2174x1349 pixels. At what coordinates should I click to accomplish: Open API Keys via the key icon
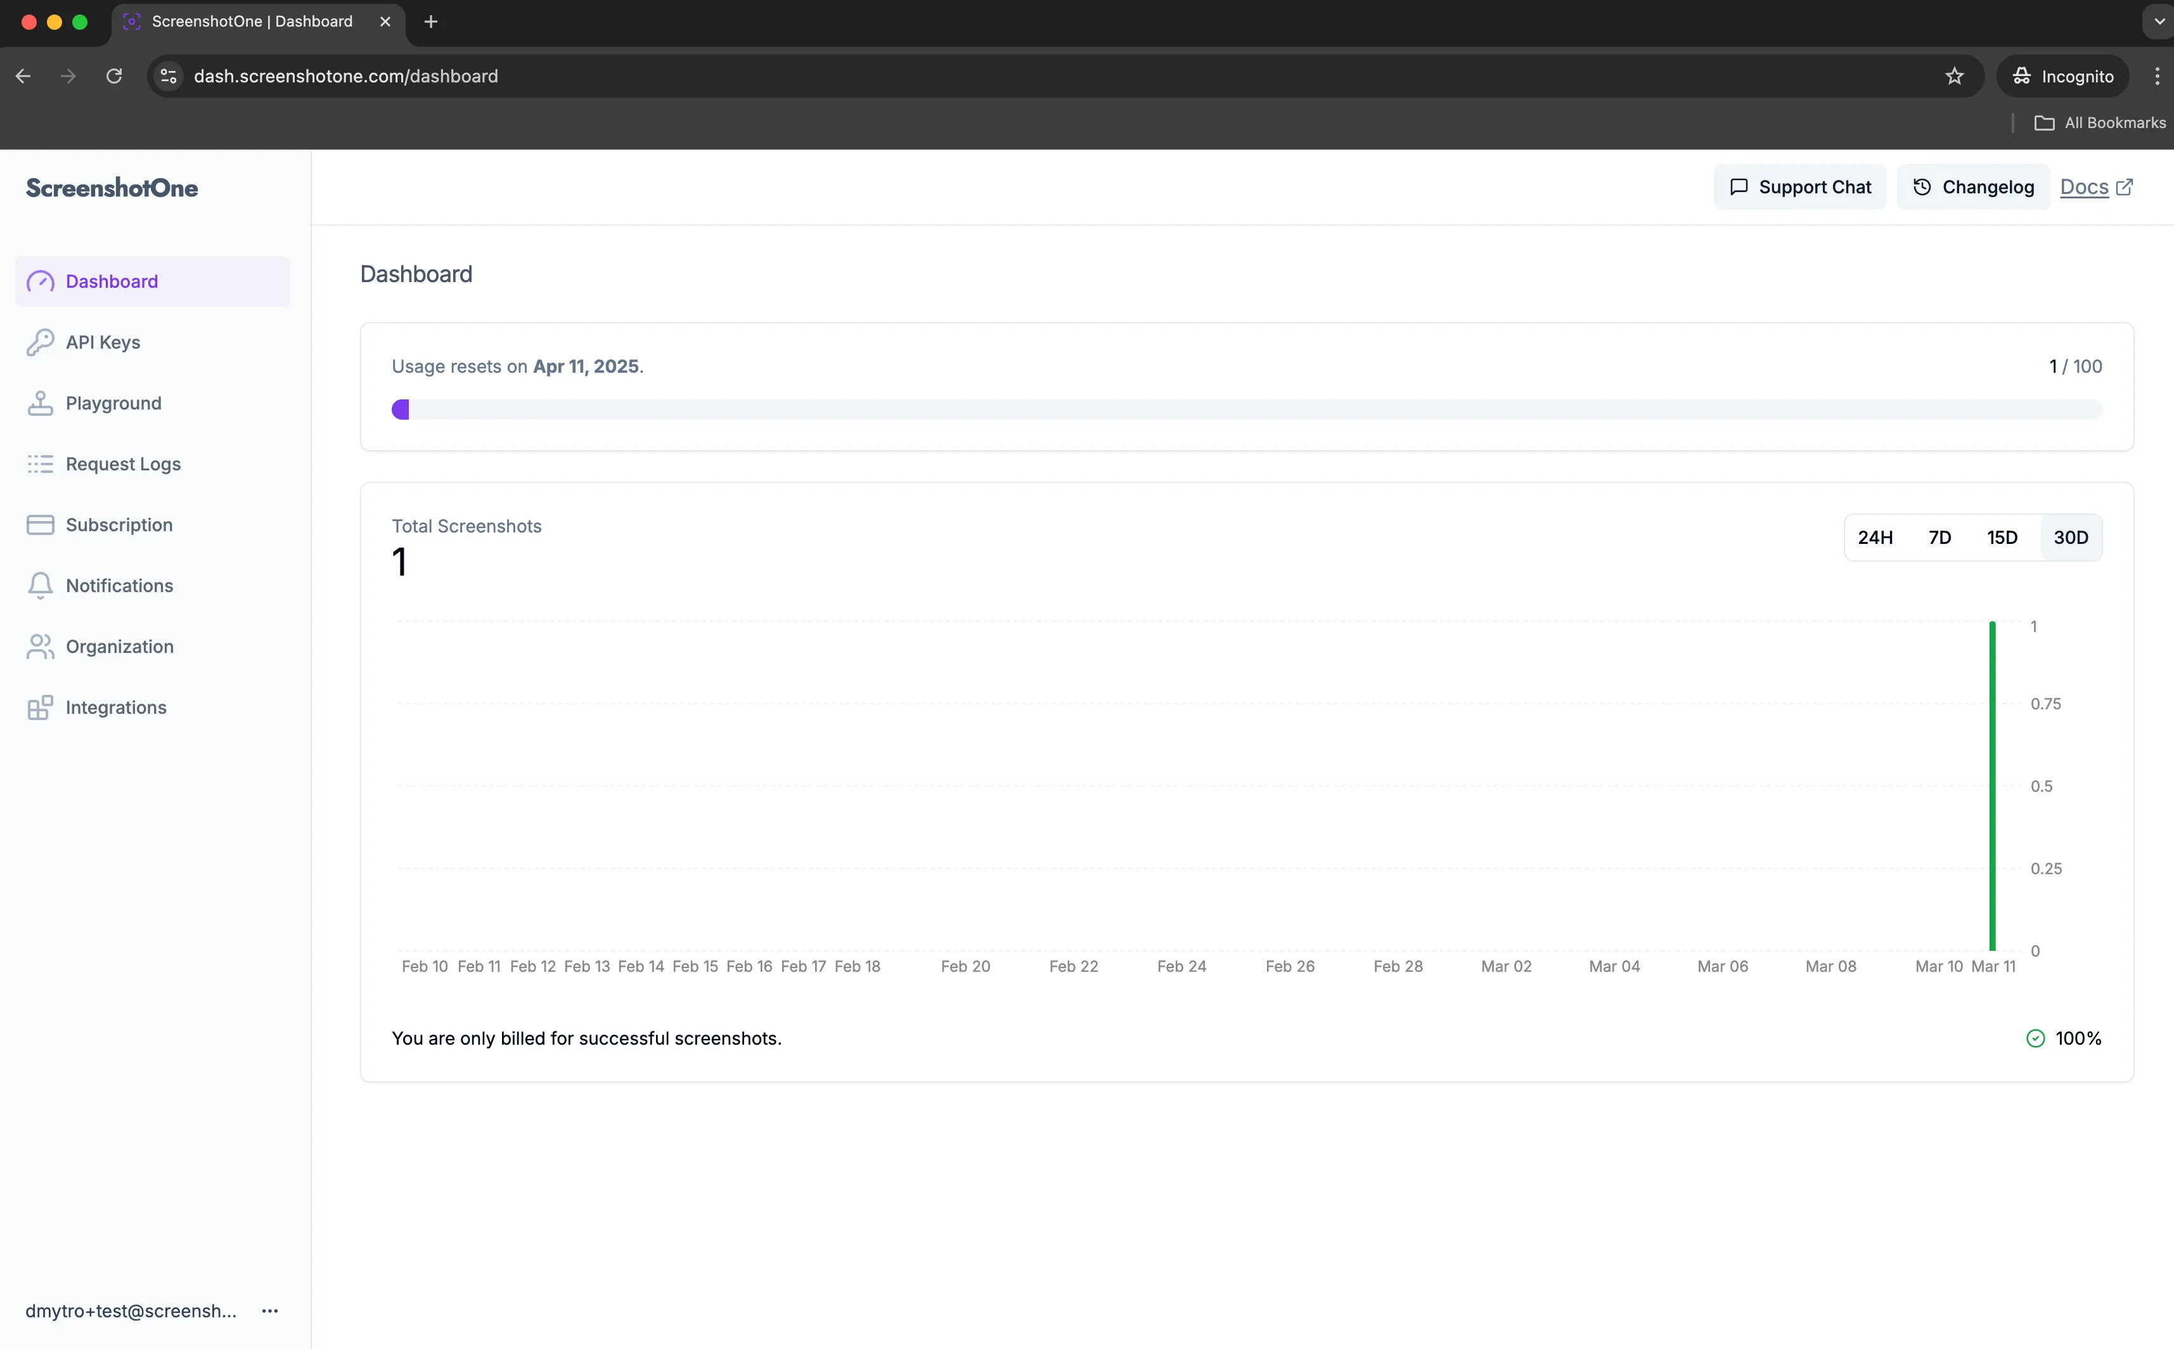pos(39,342)
